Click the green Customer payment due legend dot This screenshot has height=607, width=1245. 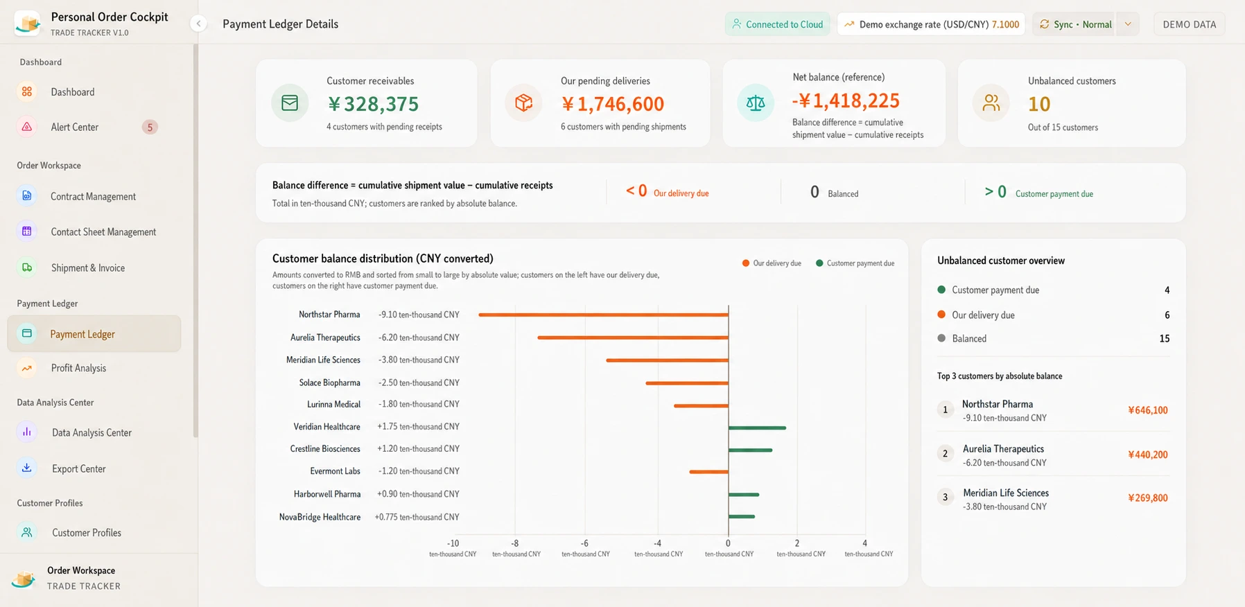pyautogui.click(x=819, y=263)
